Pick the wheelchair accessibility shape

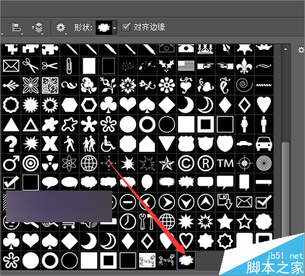pyautogui.click(x=108, y=143)
